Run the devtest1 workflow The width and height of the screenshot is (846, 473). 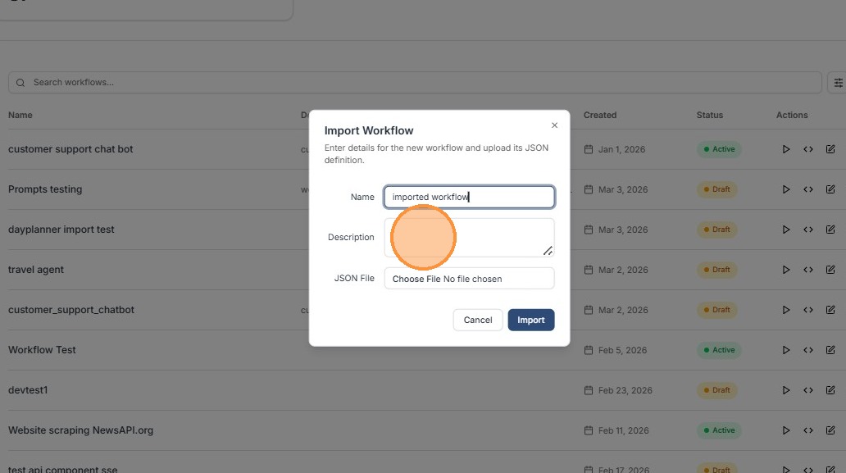pyautogui.click(x=785, y=390)
